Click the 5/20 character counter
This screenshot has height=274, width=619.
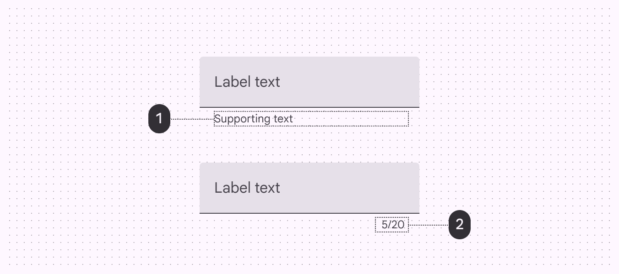click(392, 225)
